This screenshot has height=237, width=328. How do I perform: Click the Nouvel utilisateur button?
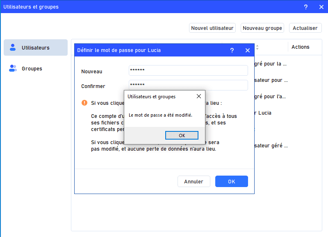pyautogui.click(x=212, y=28)
